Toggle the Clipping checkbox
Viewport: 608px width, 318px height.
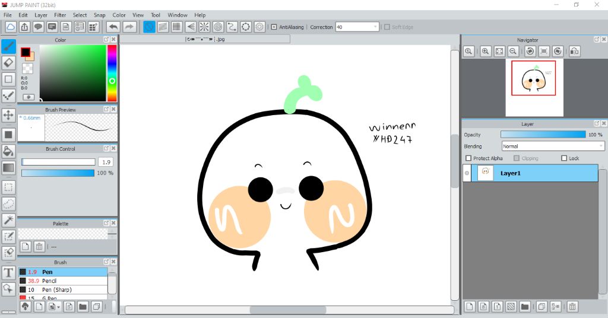click(x=517, y=158)
